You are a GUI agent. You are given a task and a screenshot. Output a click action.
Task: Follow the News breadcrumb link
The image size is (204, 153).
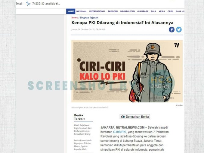(x=75, y=17)
